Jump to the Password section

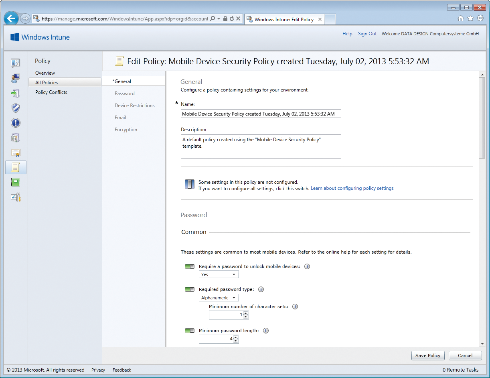coord(125,93)
